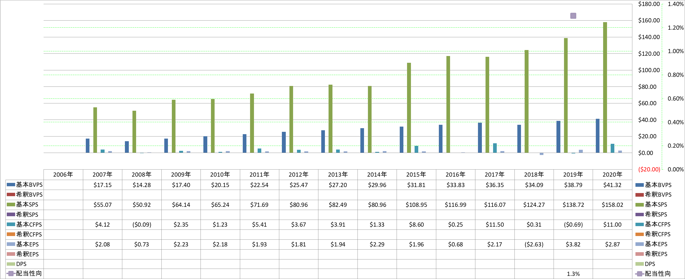Select 希釈CFPS label in the left legend
The height and width of the screenshot is (279, 685).
tap(29, 234)
